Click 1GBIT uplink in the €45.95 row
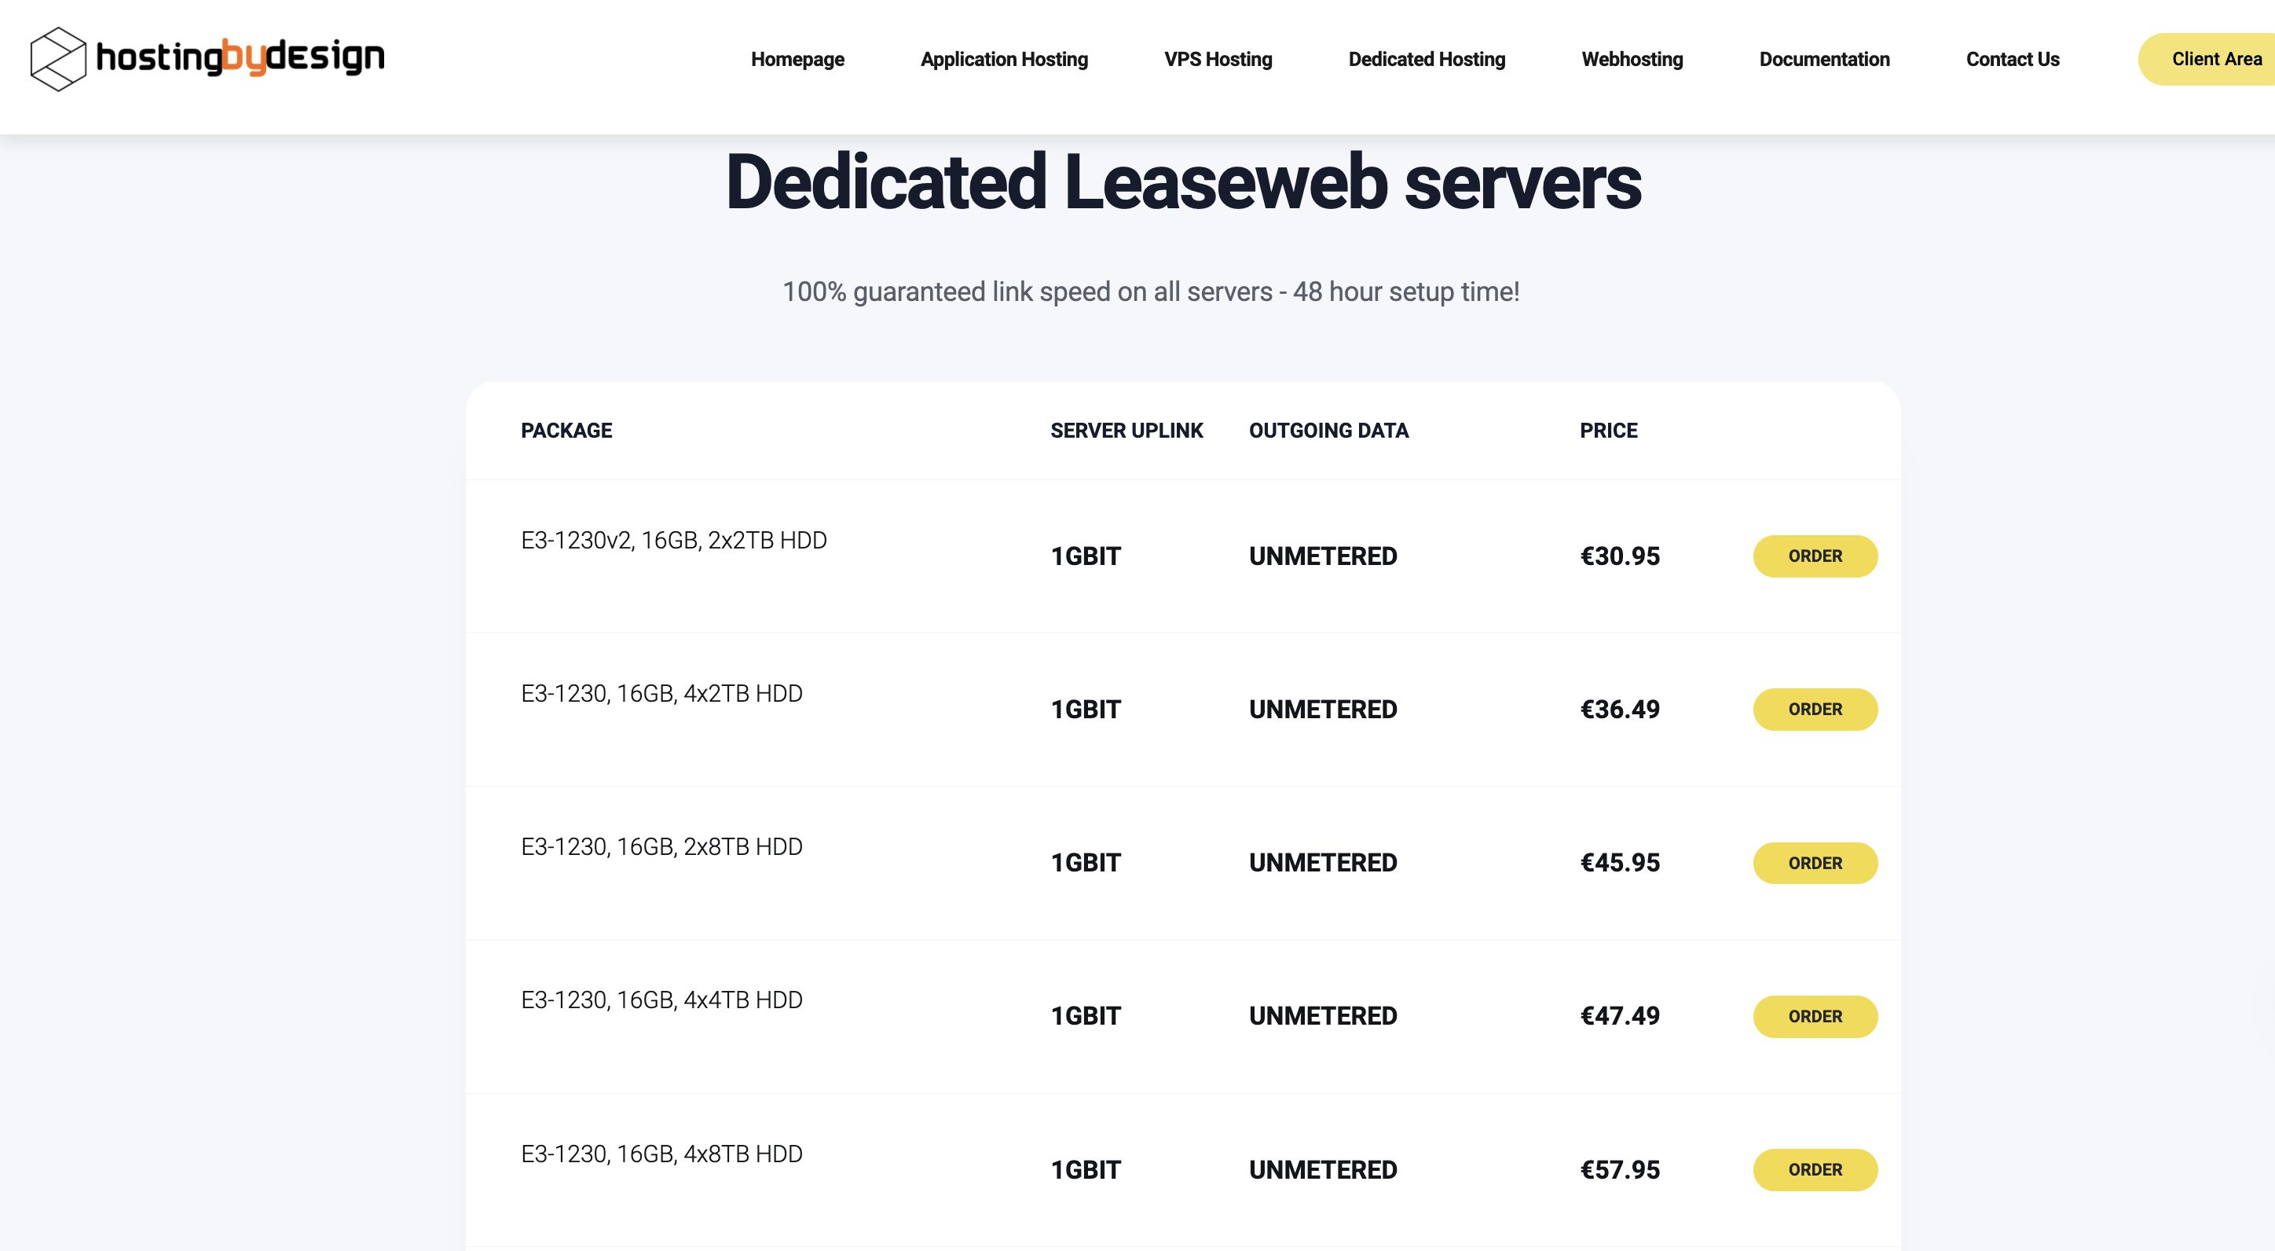 pyautogui.click(x=1086, y=862)
